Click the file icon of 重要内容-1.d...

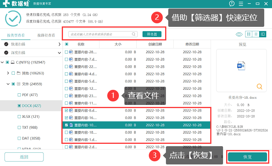click(71, 140)
